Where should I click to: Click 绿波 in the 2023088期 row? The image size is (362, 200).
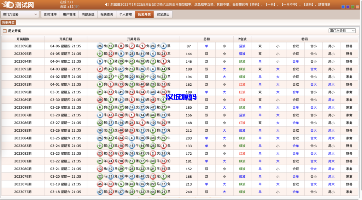pos(242,107)
